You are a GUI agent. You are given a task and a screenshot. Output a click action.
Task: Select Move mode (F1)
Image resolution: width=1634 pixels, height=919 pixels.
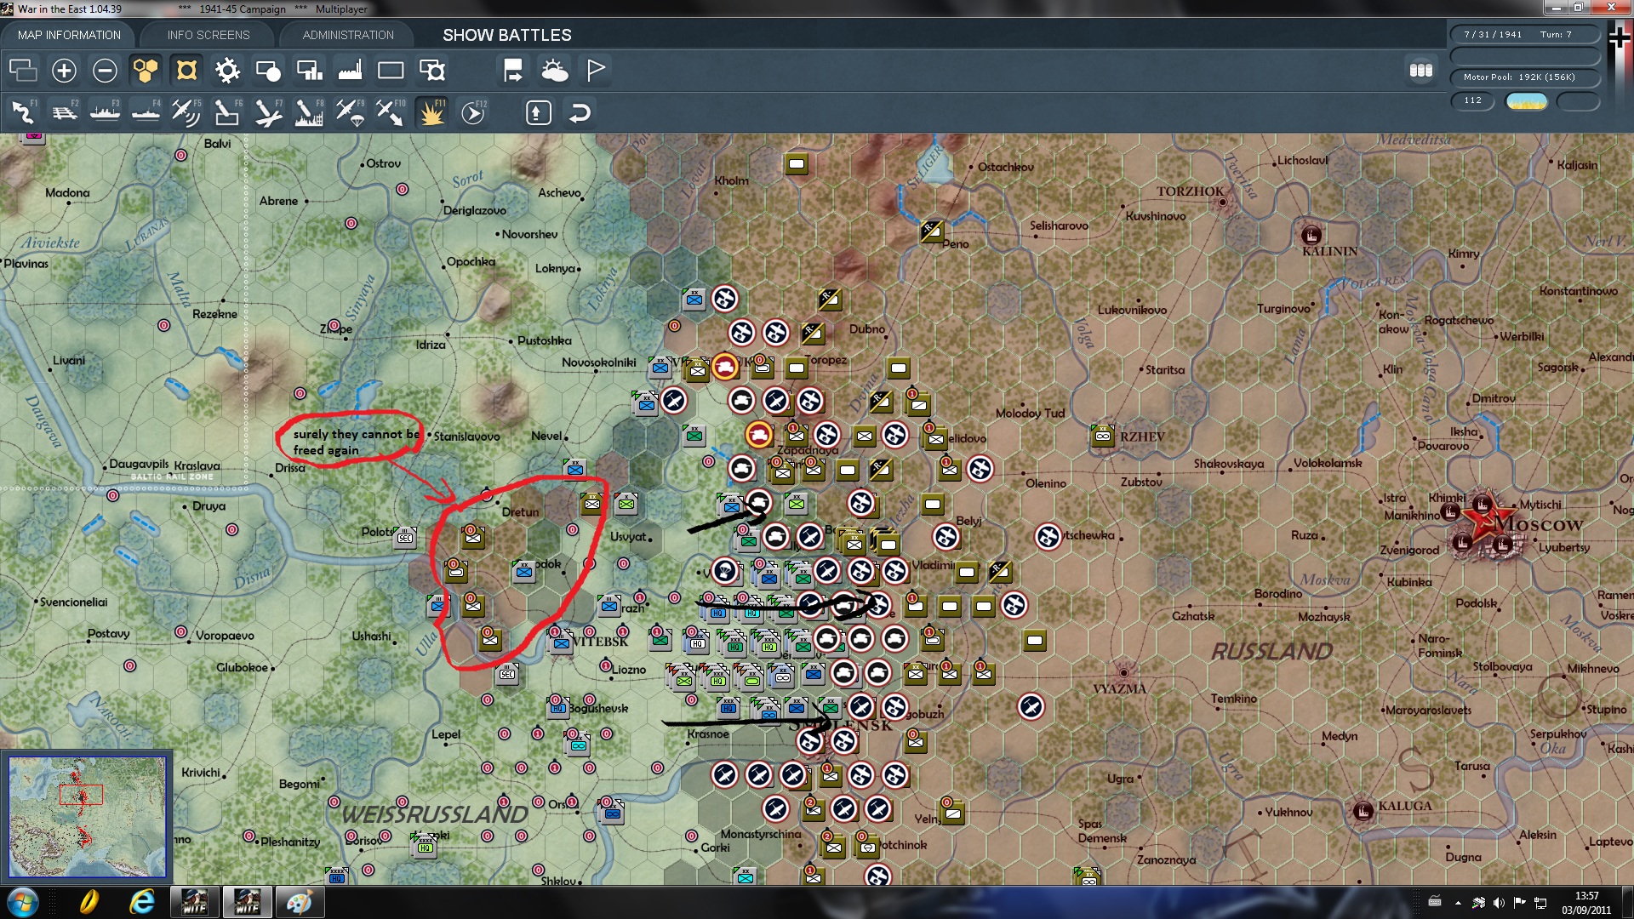point(23,111)
